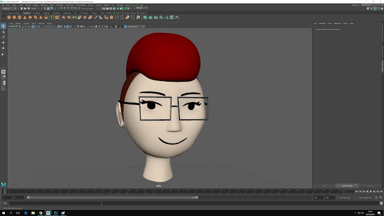The width and height of the screenshot is (384, 216).
Task: Click the Undo arrow in the status line
Action: (32, 8)
